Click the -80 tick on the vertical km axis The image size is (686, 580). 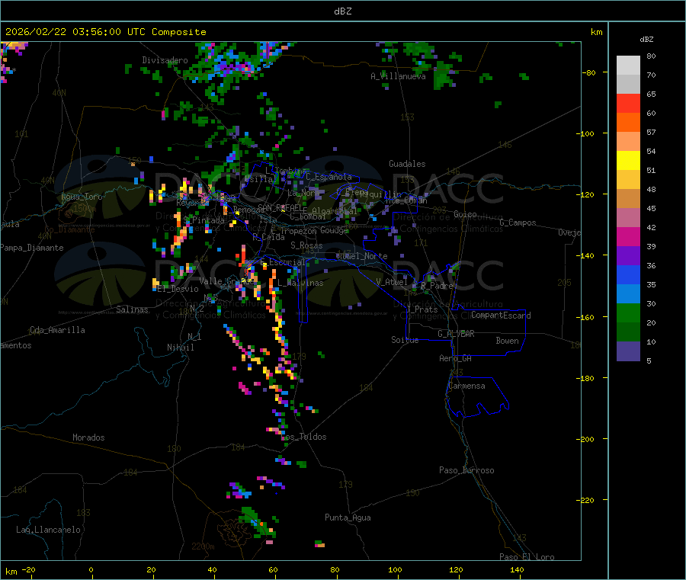589,72
